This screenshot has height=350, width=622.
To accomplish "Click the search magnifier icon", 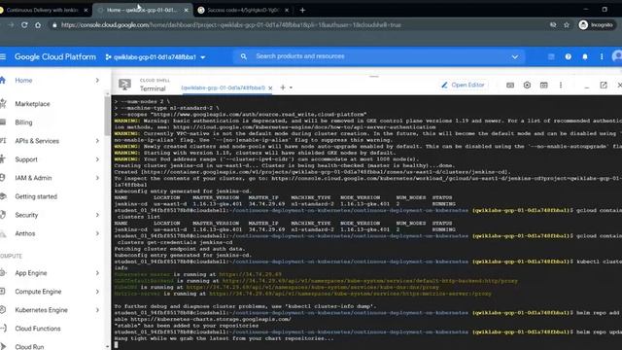I will pos(244,56).
